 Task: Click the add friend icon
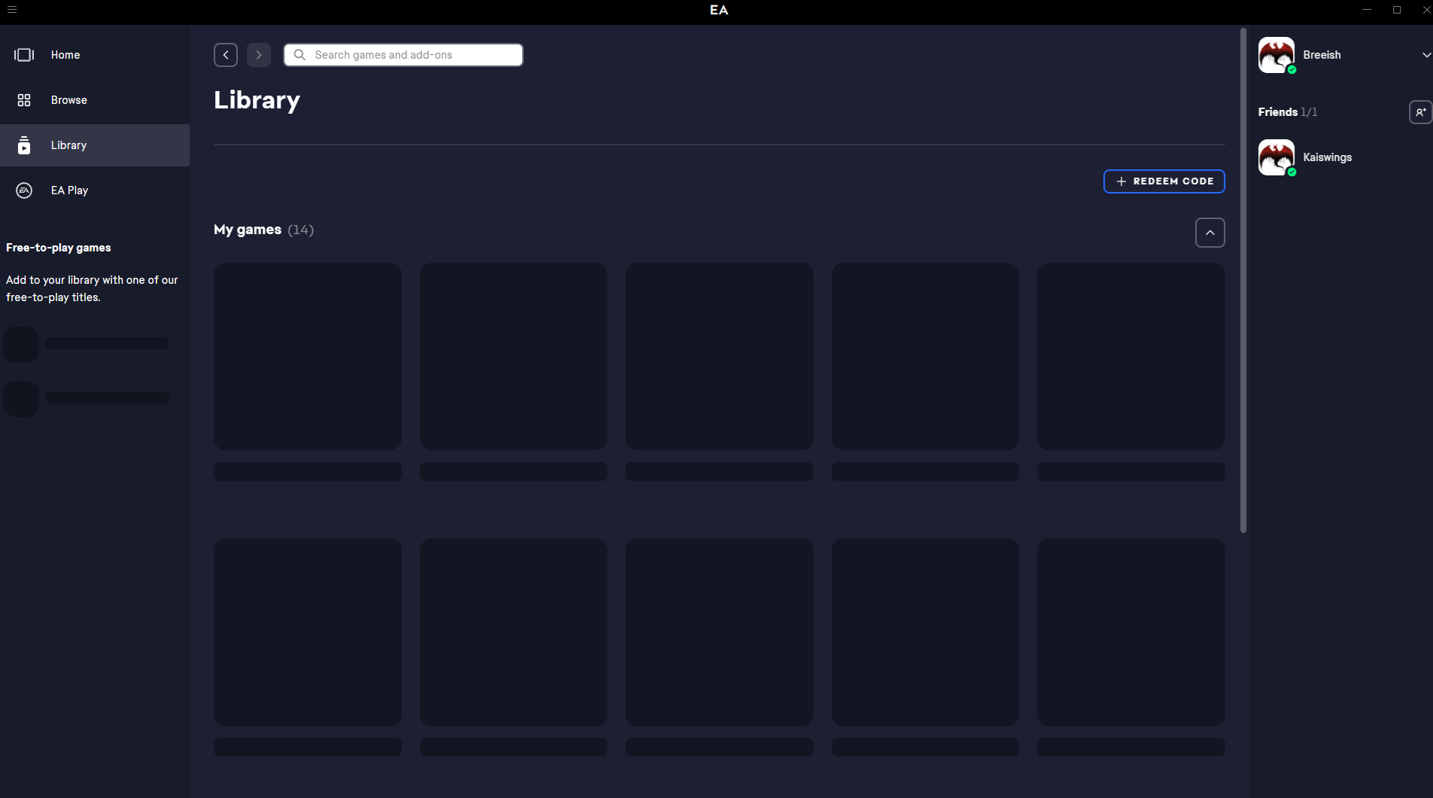click(1419, 112)
